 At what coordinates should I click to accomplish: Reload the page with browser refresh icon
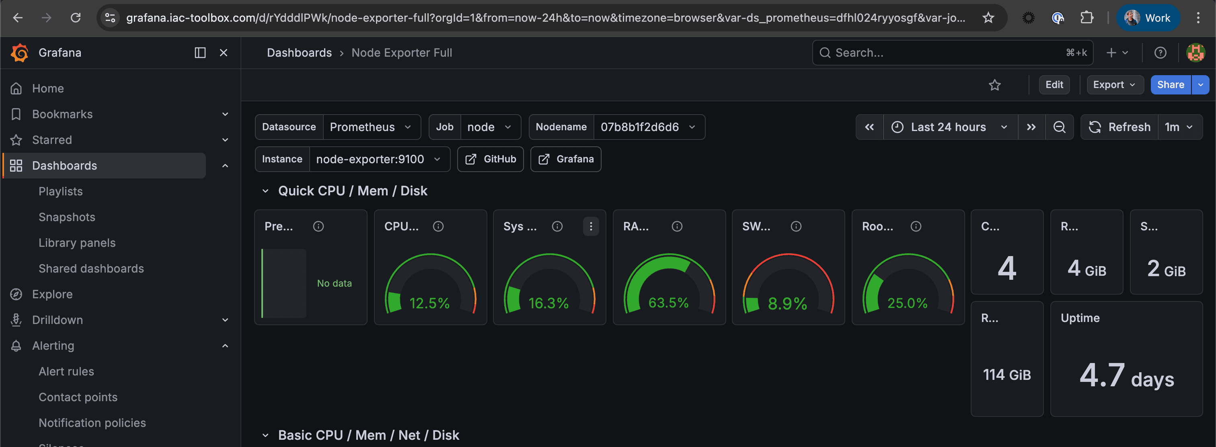[76, 18]
